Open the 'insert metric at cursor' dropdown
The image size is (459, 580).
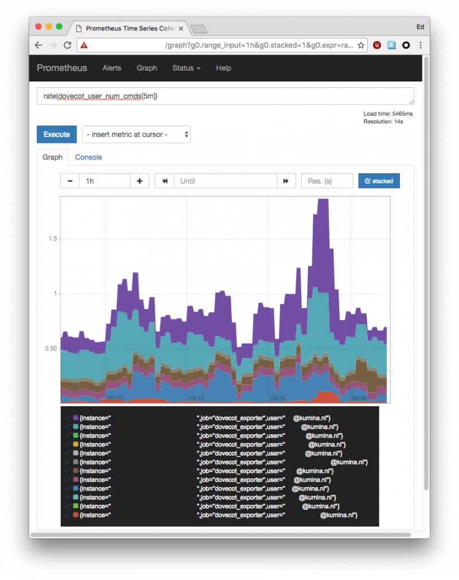tap(136, 134)
